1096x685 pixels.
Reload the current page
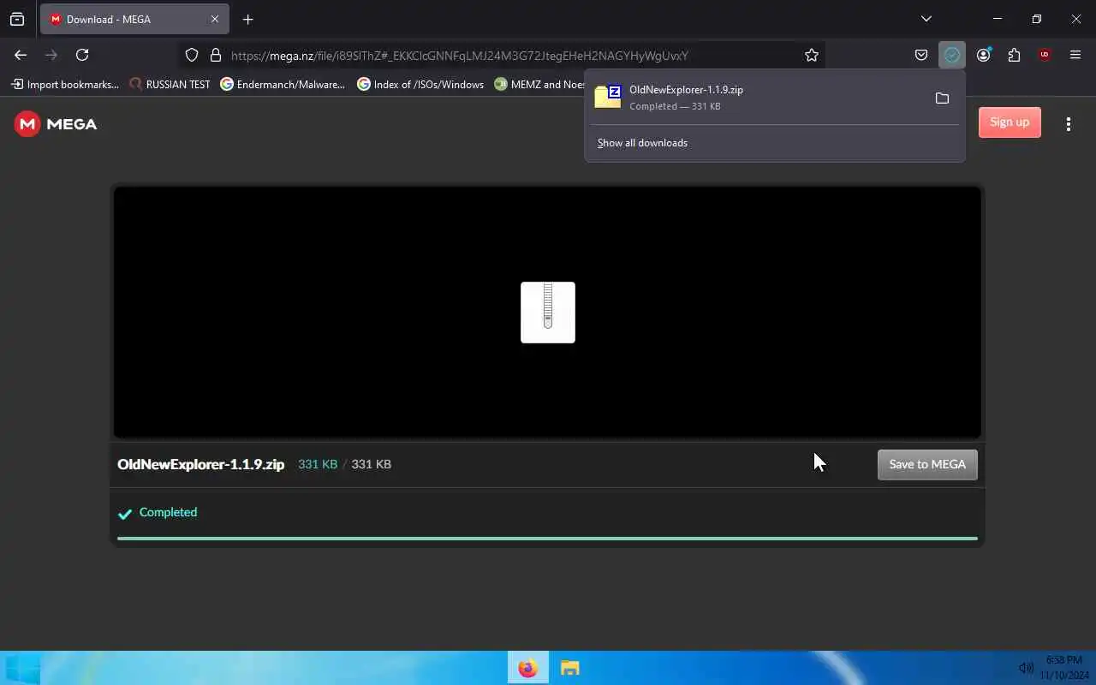click(82, 55)
